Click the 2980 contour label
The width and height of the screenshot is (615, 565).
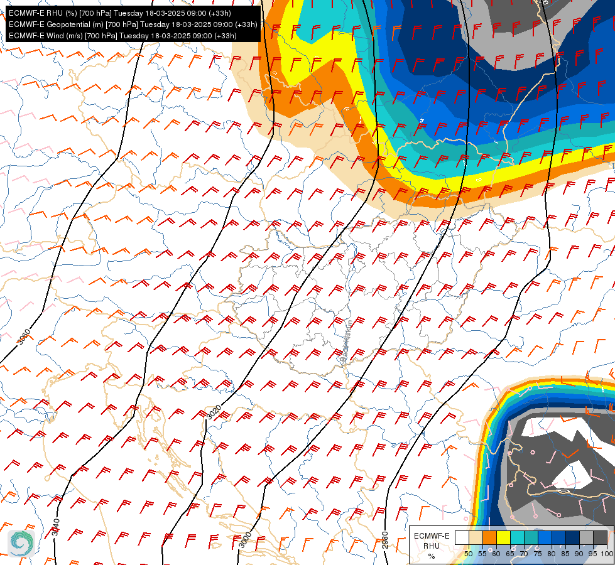pos(384,540)
